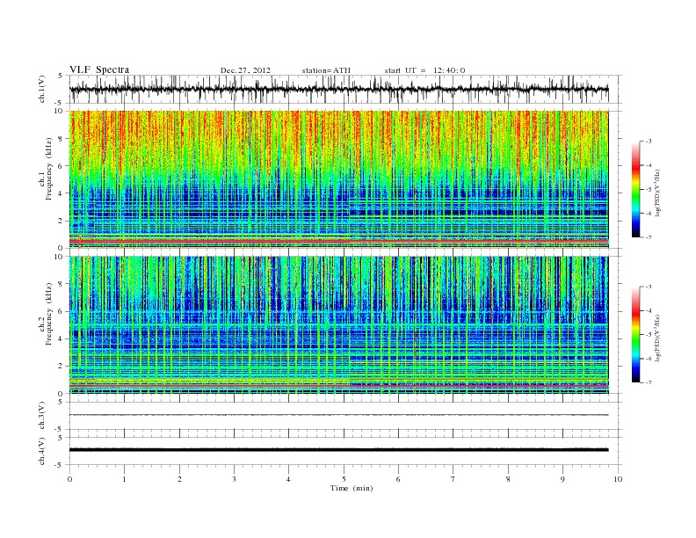Click the "-3" tick on ch.1 colorbar
The width and height of the screenshot is (696, 538).
[649, 142]
